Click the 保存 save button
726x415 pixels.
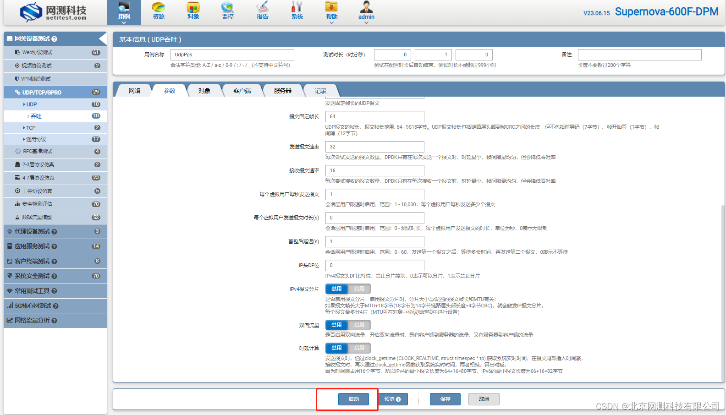point(445,399)
